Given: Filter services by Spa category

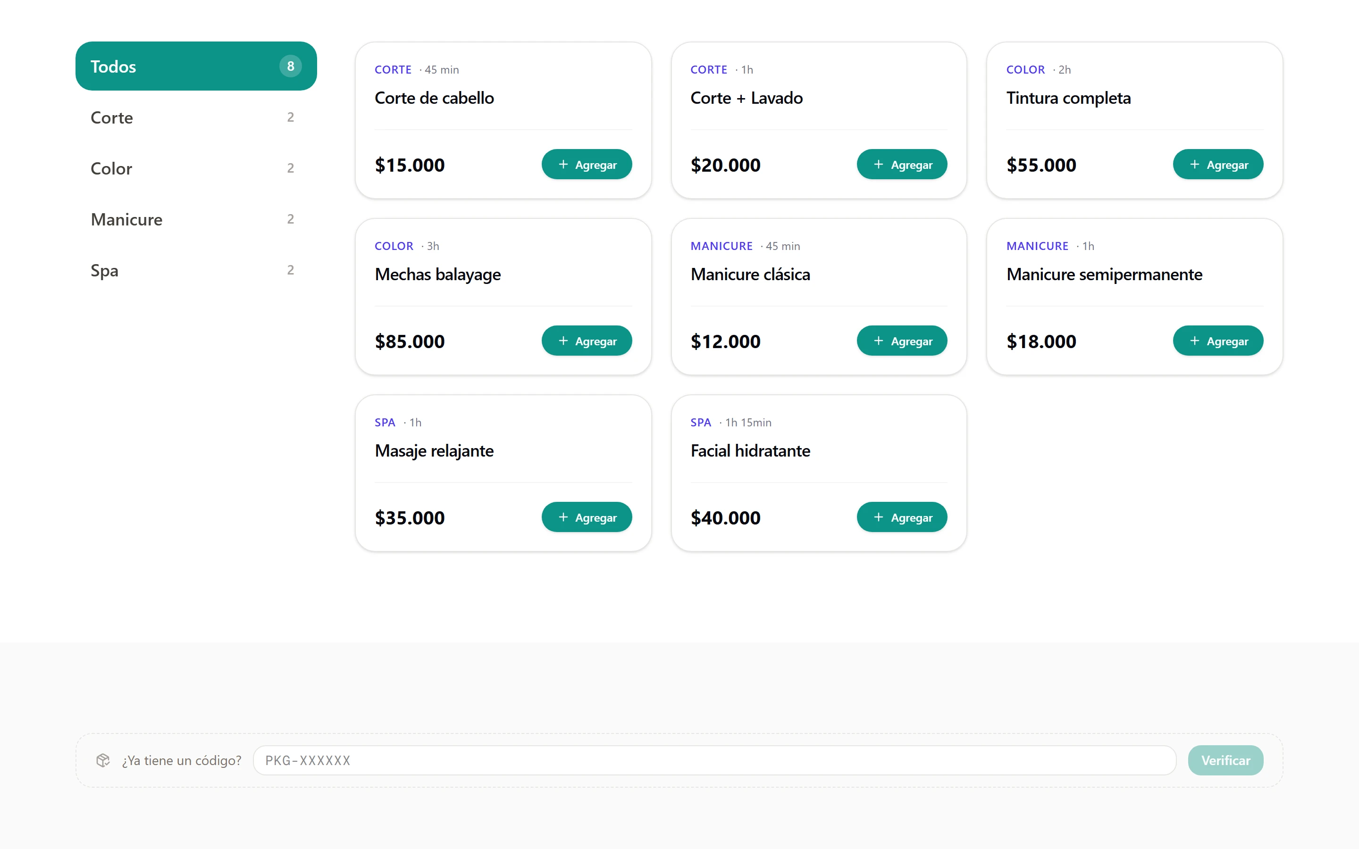Looking at the screenshot, I should pos(196,270).
